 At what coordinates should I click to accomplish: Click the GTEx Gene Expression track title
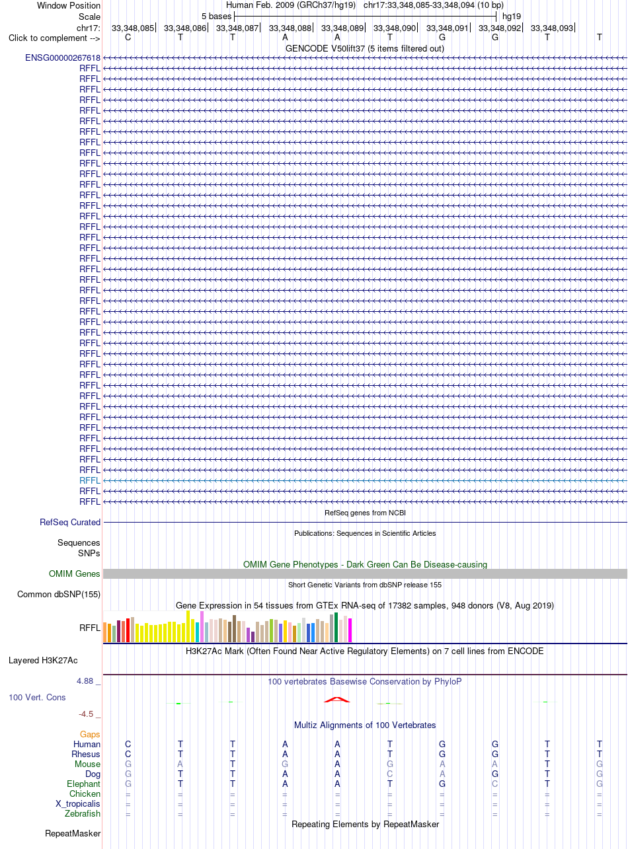(365, 605)
